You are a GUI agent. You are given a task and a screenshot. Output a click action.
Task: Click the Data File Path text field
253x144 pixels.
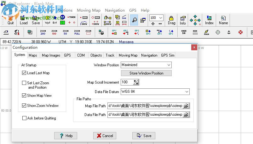(145, 115)
